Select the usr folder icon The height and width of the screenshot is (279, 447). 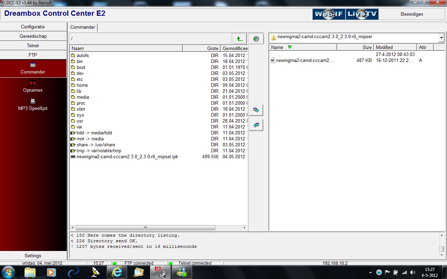point(73,121)
